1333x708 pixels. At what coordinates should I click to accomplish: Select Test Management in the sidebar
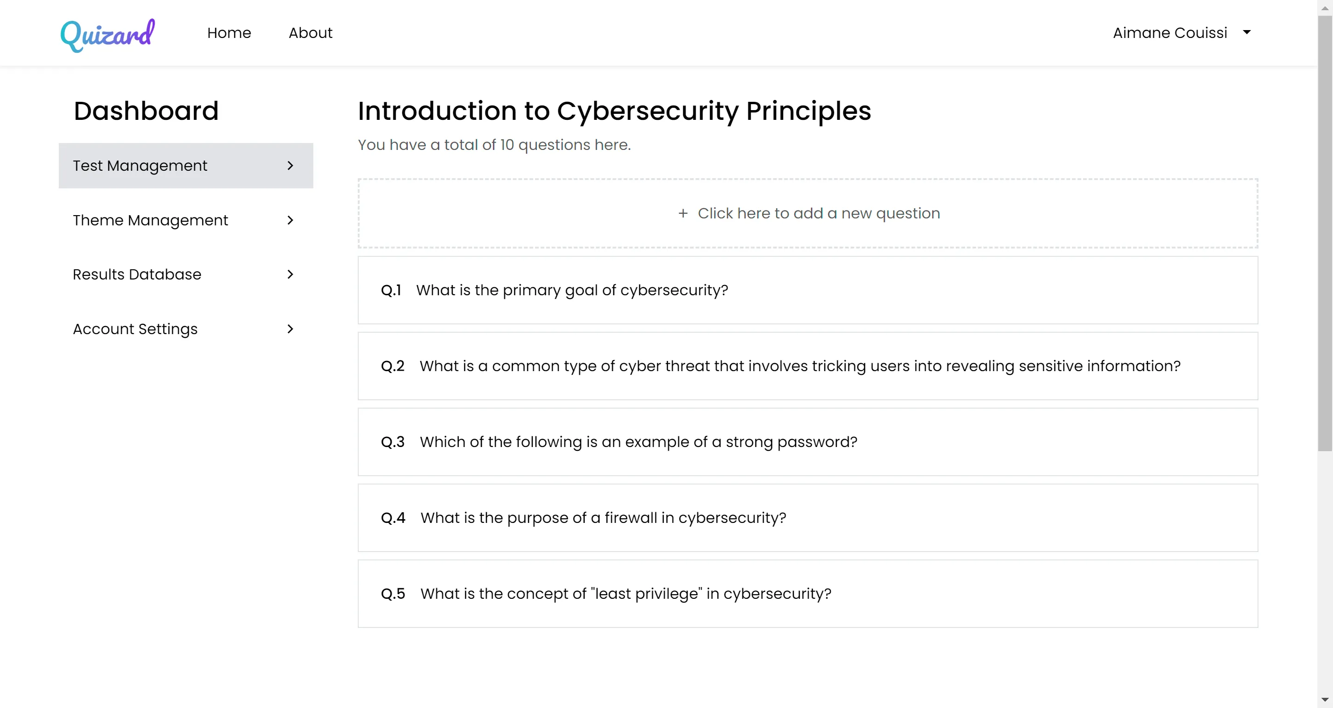(x=186, y=166)
